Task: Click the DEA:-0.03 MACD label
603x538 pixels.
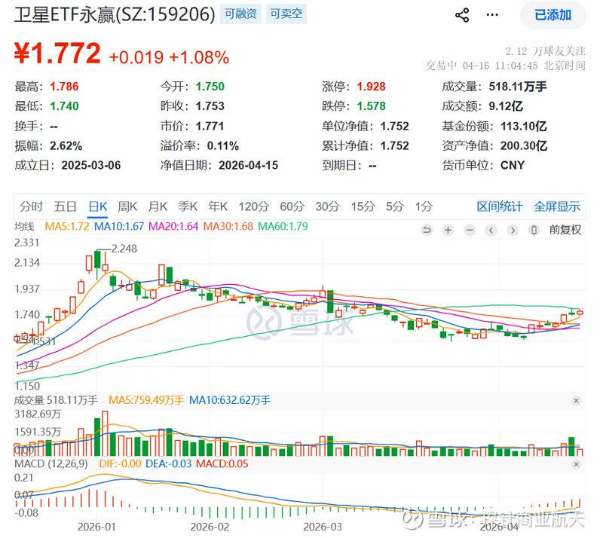Action: pos(168,463)
